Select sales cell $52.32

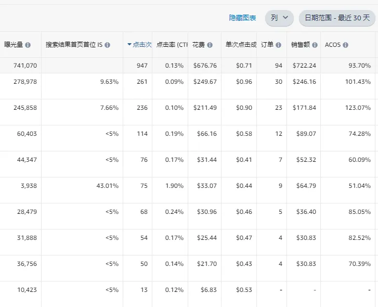pos(306,160)
